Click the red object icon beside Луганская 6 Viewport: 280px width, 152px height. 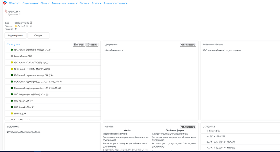coord(6,11)
